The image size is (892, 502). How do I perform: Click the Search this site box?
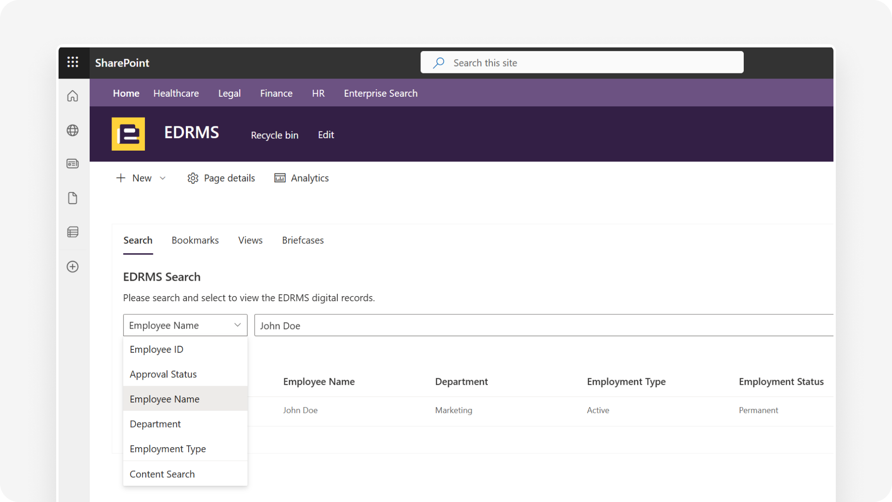click(582, 62)
